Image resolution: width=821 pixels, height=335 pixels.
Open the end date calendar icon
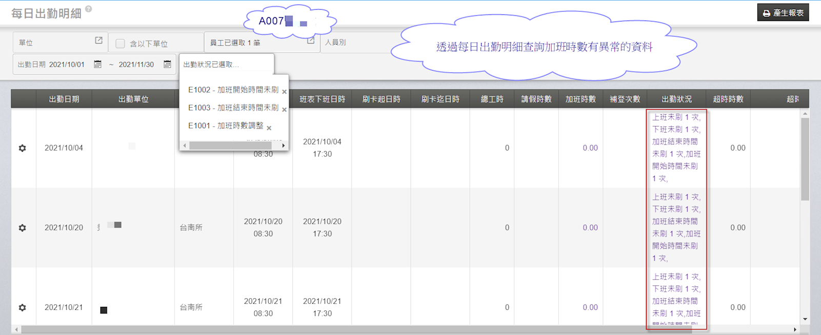point(167,65)
